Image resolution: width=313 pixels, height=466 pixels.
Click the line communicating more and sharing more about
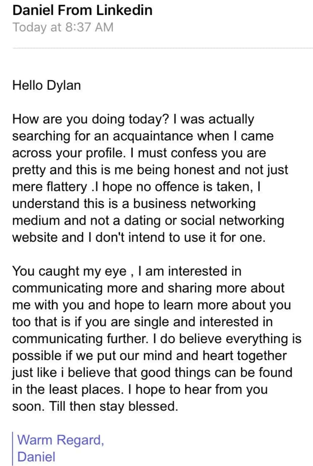coord(149,288)
